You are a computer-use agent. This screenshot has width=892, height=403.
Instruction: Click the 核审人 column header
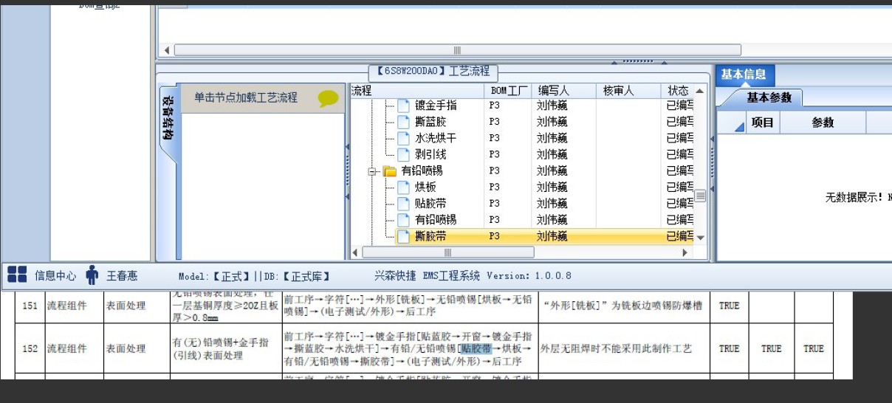(x=628, y=91)
